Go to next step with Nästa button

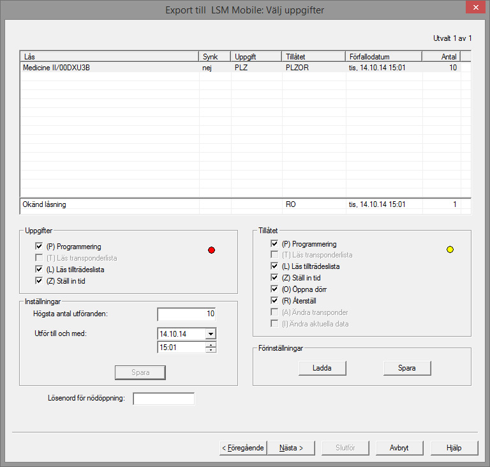(291, 448)
